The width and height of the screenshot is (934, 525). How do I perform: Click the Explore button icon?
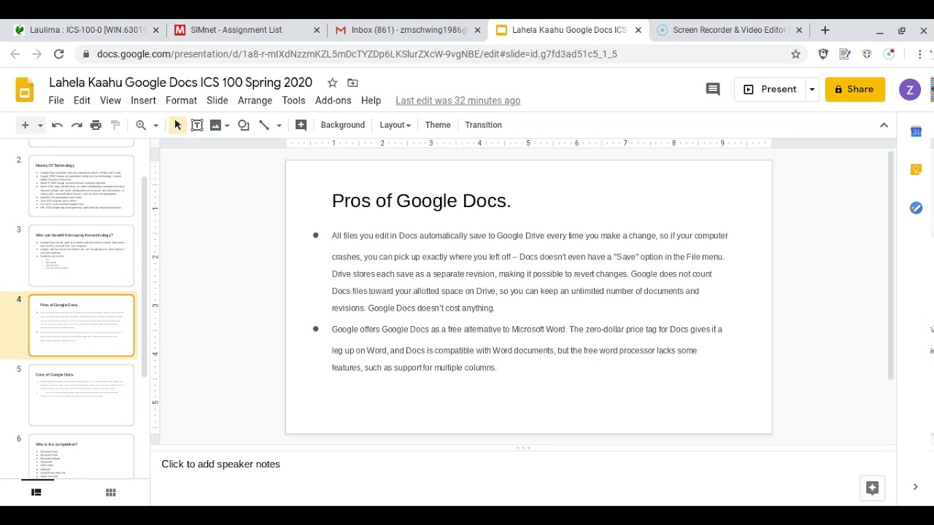click(x=872, y=488)
